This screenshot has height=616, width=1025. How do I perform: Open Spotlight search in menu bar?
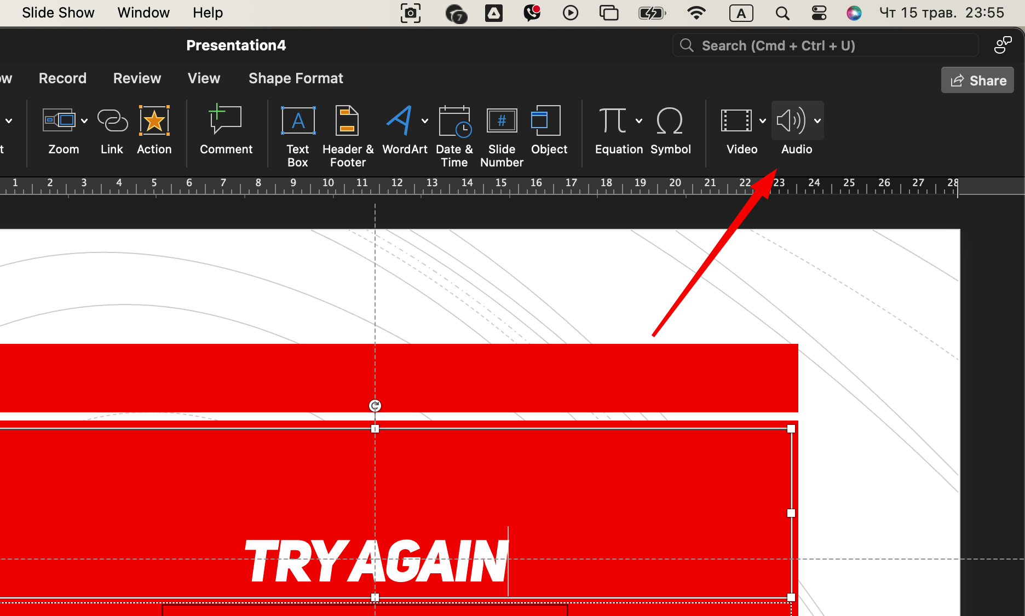(x=782, y=13)
